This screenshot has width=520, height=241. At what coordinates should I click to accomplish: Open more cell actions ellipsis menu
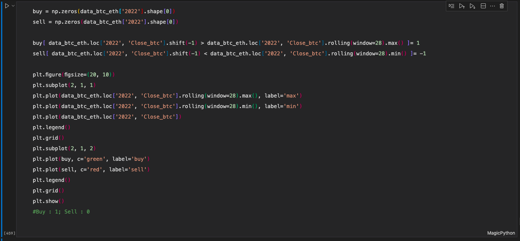click(x=493, y=6)
